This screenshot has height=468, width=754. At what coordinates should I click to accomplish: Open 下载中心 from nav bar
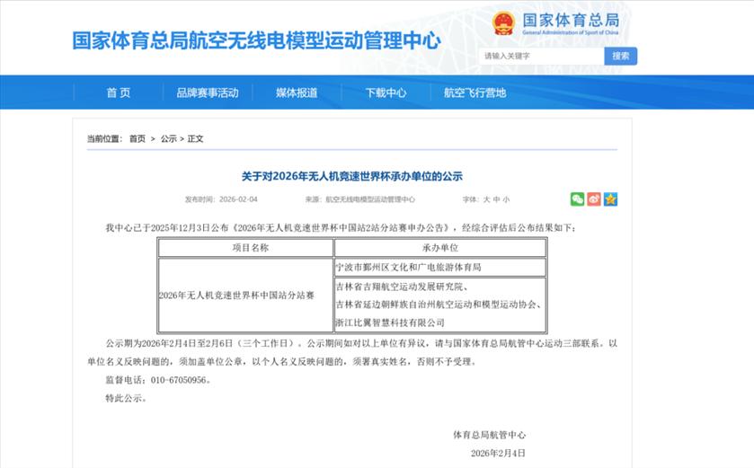click(386, 93)
